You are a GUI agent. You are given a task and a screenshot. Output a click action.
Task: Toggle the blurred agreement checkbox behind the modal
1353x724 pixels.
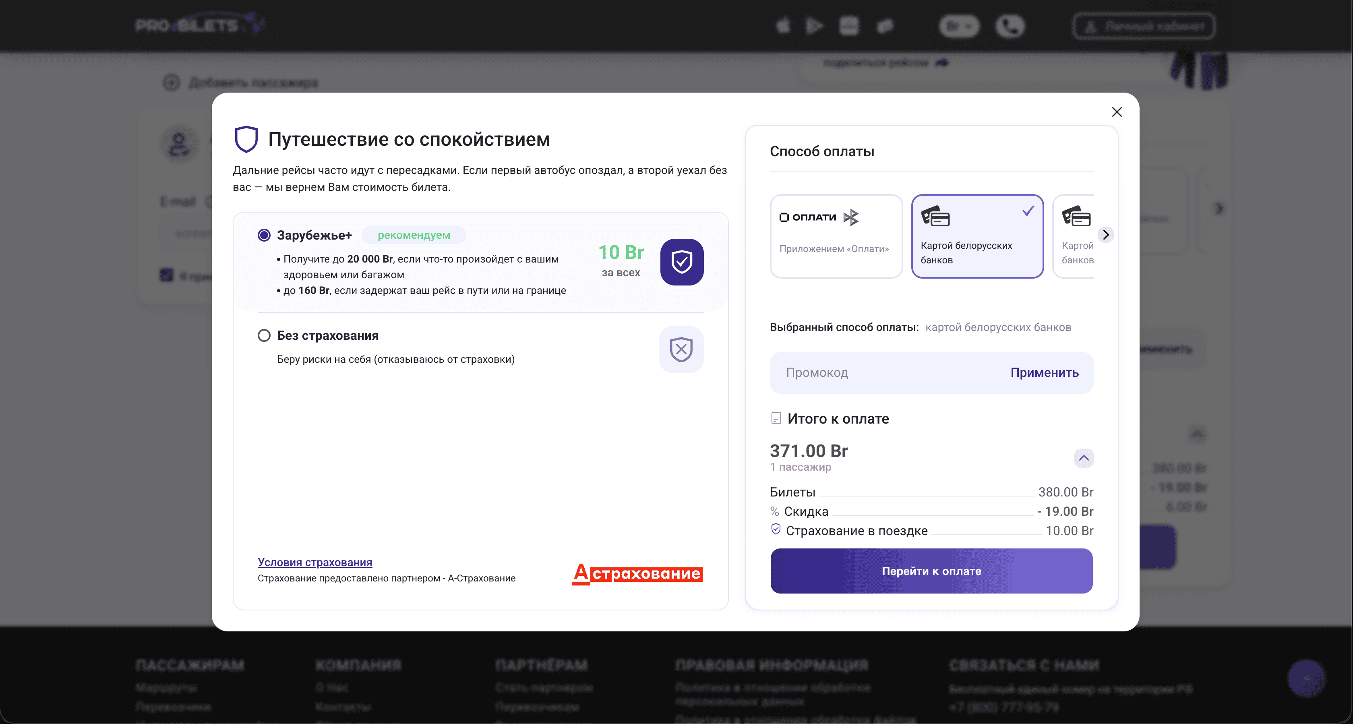(166, 275)
